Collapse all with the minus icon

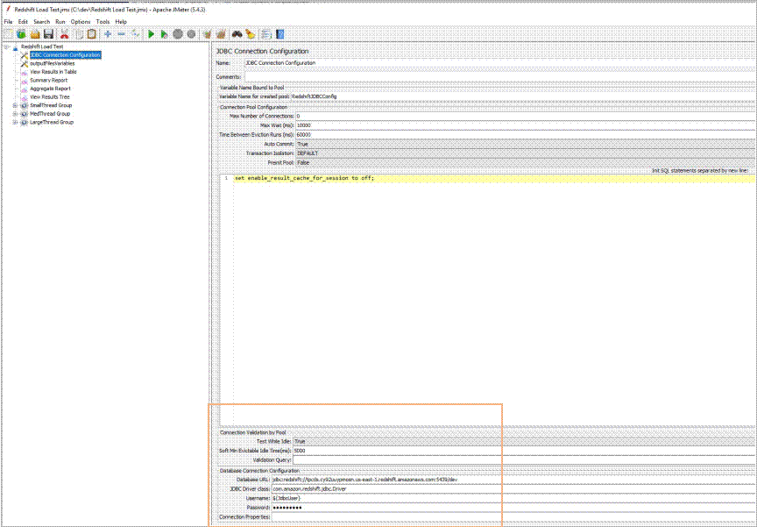pyautogui.click(x=121, y=34)
